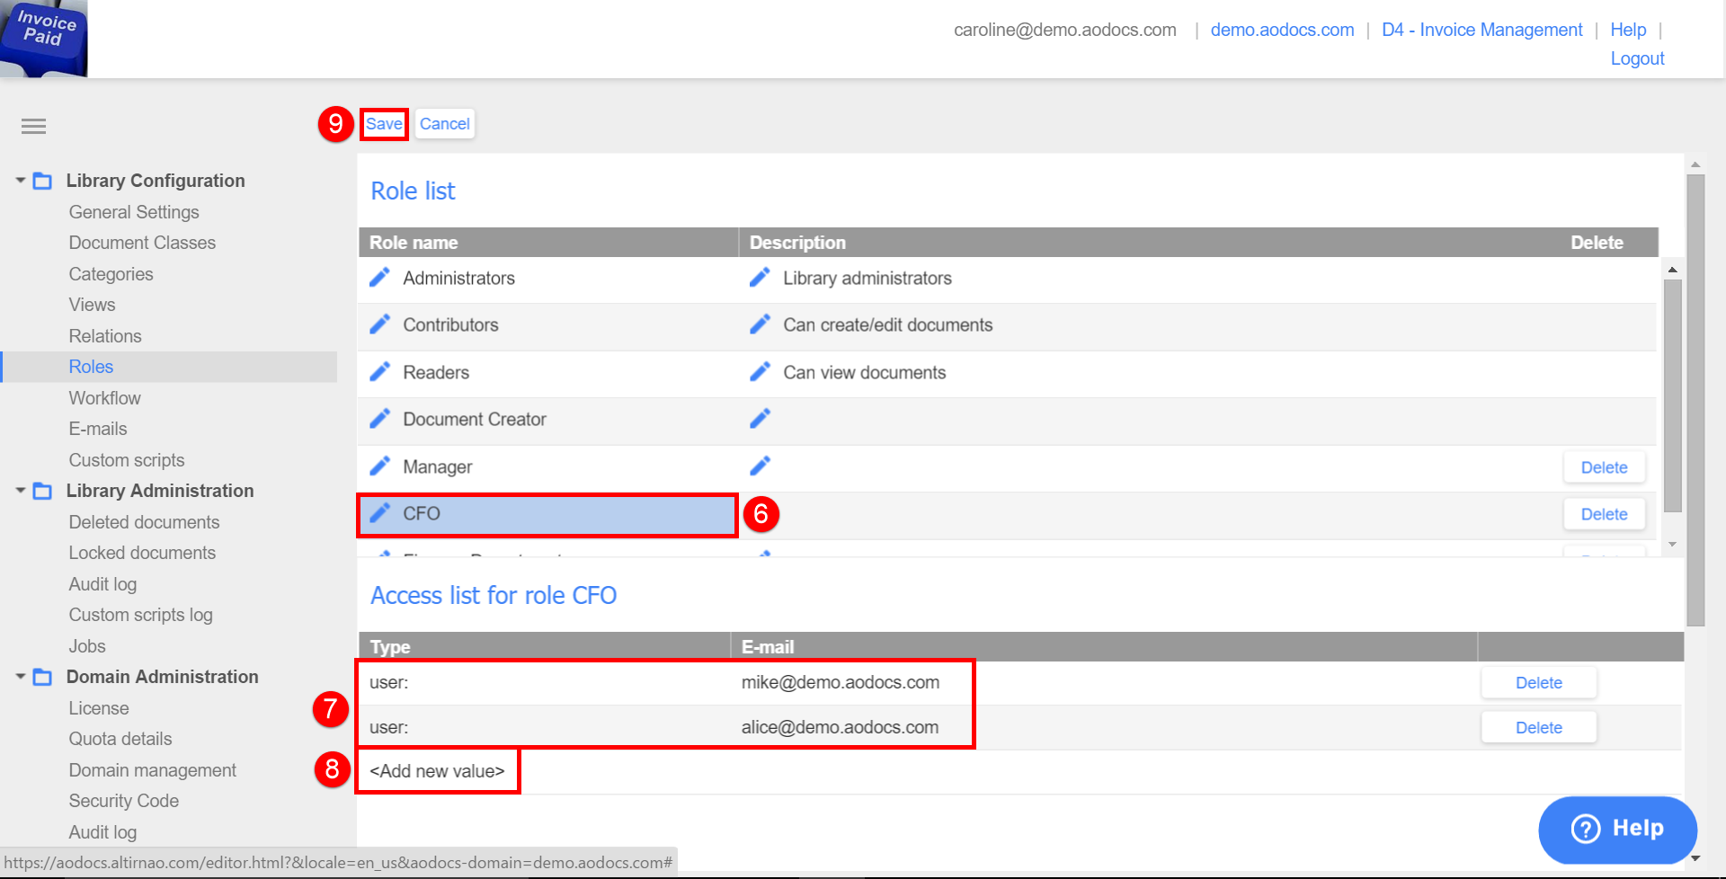This screenshot has width=1726, height=879.
Task: Click the Library Configuration folder icon
Action: coord(42,181)
